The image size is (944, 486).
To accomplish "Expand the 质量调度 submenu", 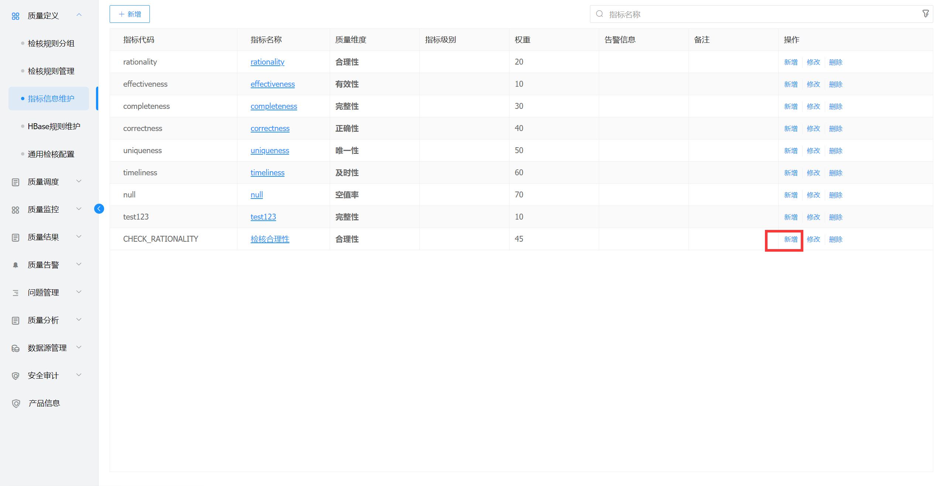I will [79, 181].
